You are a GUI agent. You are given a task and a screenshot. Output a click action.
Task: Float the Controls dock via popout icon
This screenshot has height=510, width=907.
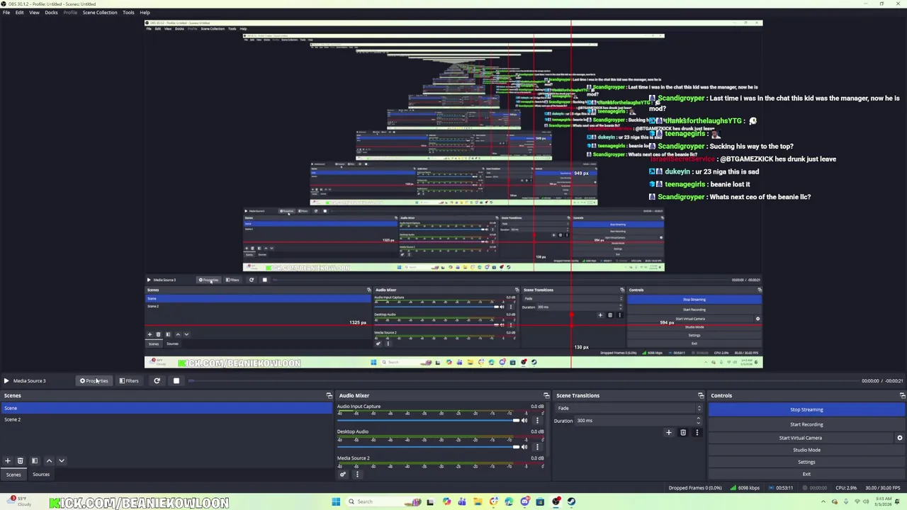pos(902,396)
